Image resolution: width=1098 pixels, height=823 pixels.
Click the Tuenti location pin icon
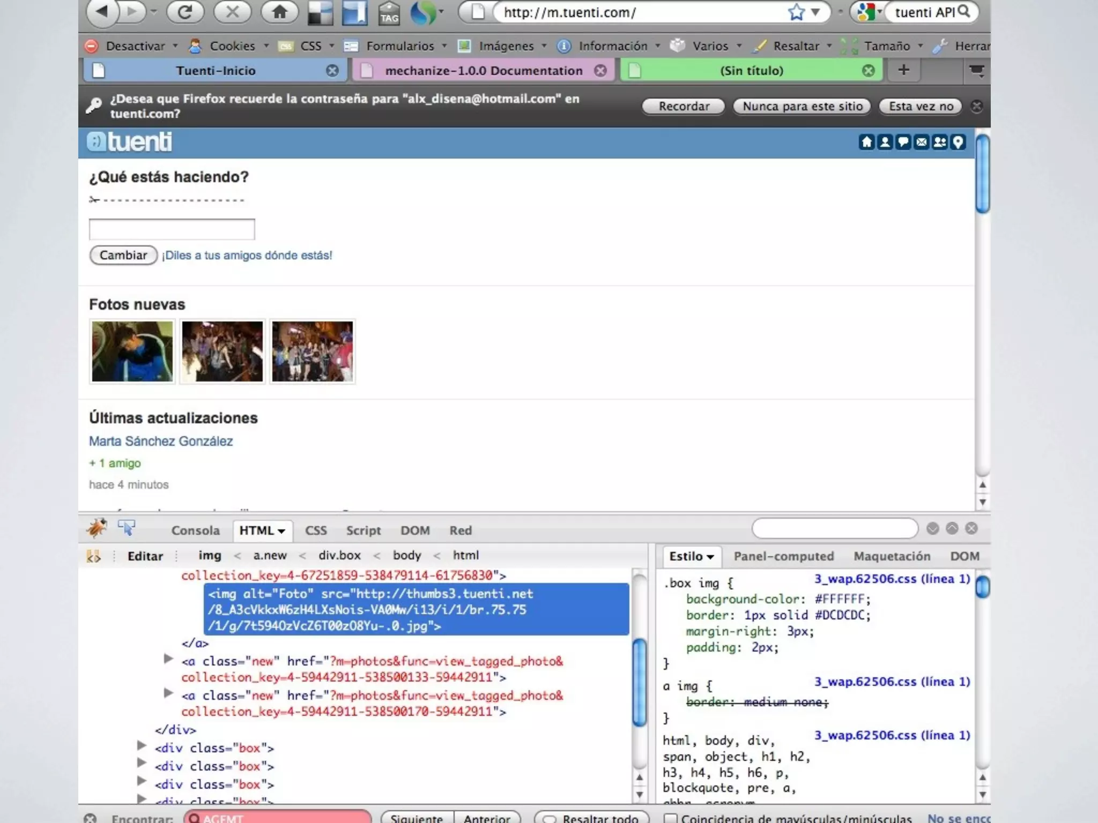coord(958,142)
